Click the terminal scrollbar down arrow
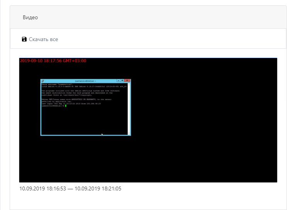The width and height of the screenshot is (296, 210). [129, 134]
